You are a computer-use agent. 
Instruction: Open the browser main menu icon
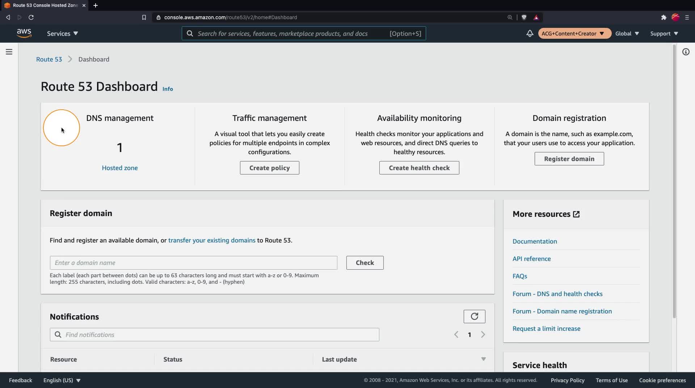pos(687,17)
